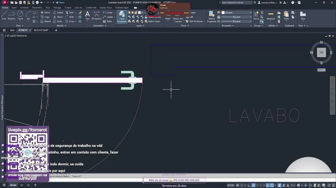Activate the Scale command
The image size is (336, 188).
pos(57,21)
